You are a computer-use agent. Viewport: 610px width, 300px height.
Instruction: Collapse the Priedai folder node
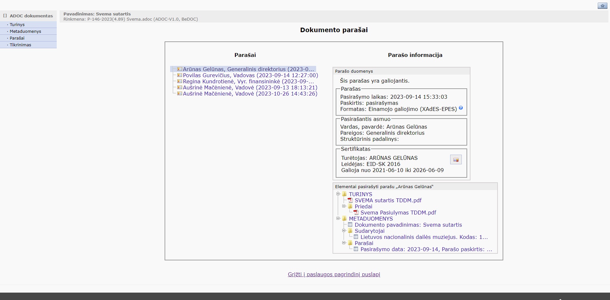pyautogui.click(x=344, y=206)
